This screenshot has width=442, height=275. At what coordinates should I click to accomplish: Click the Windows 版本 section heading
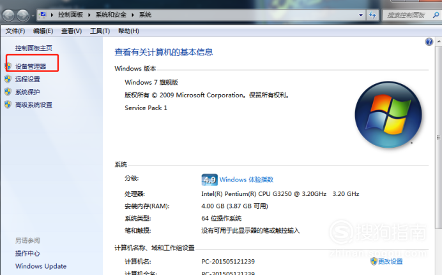(x=135, y=69)
